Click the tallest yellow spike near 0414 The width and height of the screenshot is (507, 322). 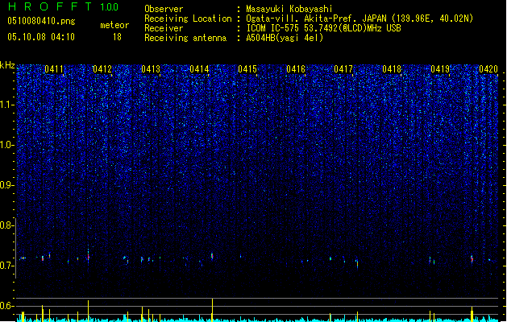[x=213, y=309]
